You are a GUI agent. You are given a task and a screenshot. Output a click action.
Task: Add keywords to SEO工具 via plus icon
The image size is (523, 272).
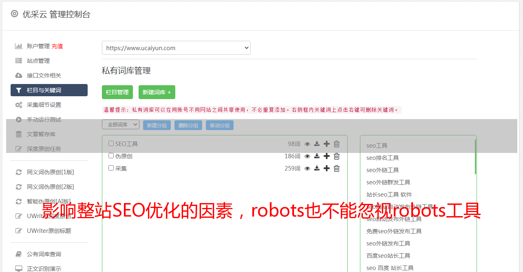[x=327, y=144]
